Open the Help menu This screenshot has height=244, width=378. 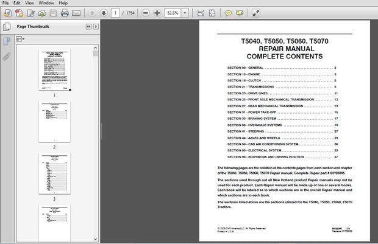(63, 3)
